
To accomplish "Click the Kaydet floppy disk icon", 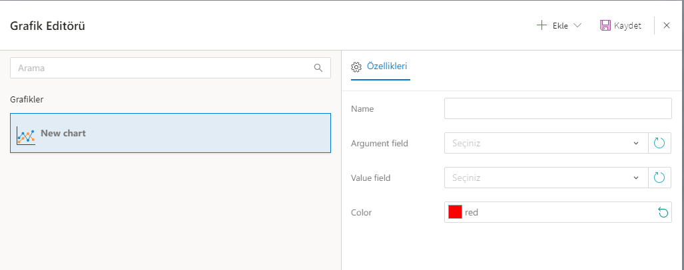I will (605, 25).
